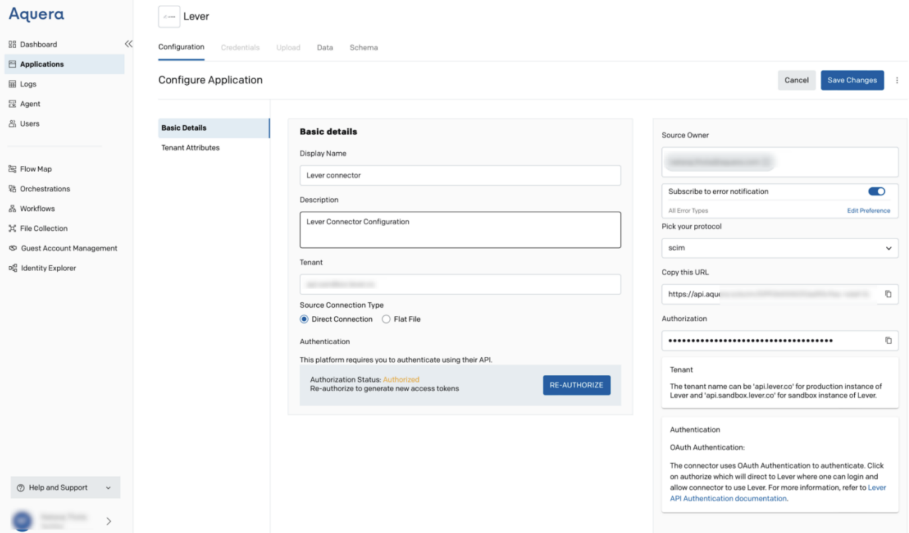Select Direct Connection radio button
Viewport: 909px width, 533px height.
coord(304,319)
